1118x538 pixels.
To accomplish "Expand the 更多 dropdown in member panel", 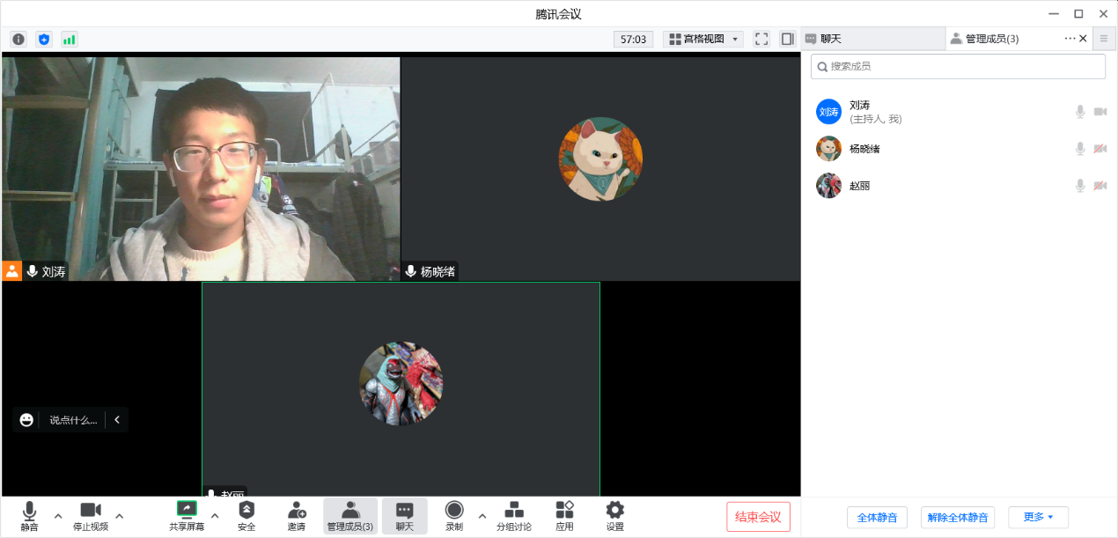I will [1038, 517].
